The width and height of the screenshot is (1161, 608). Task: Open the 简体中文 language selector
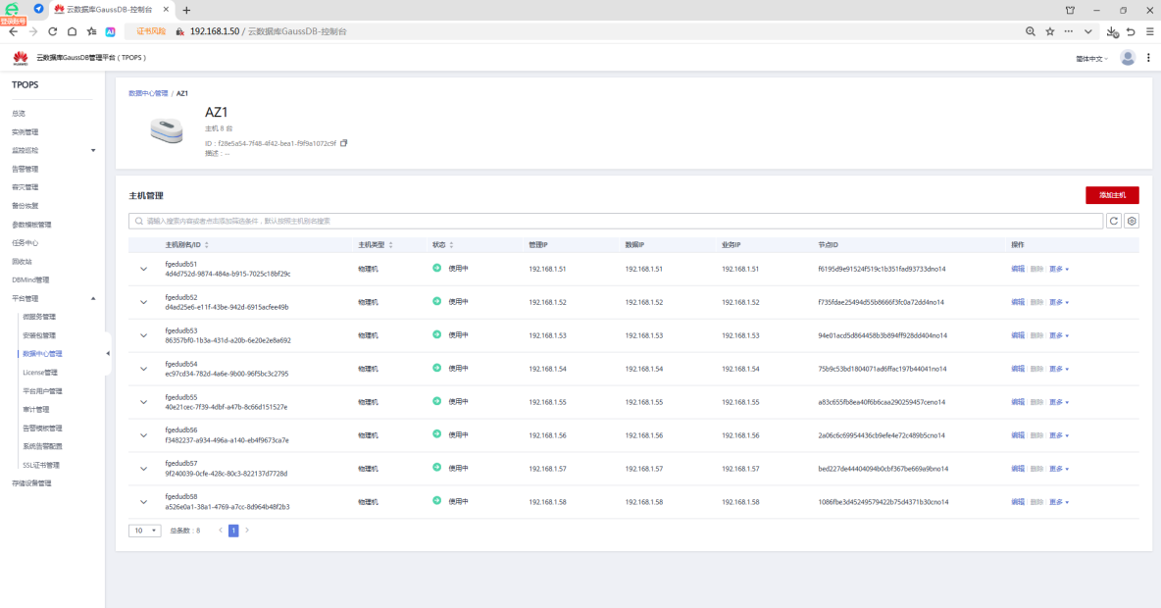[1091, 59]
